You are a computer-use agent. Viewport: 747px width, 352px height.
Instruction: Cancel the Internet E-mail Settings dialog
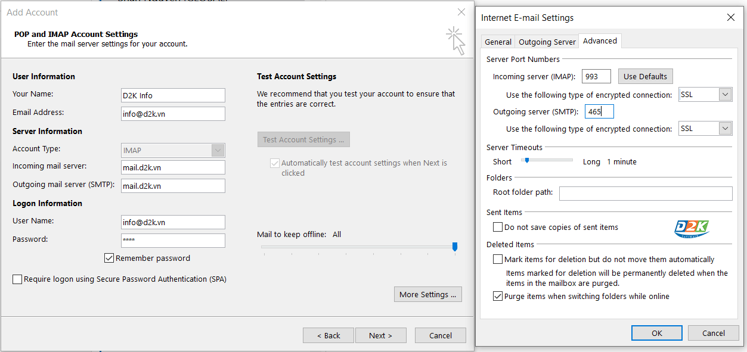713,333
